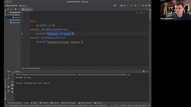Click pythonProject6 breadcrumb in navigation bar
The width and height of the screenshot is (191, 107).
tap(11, 6)
